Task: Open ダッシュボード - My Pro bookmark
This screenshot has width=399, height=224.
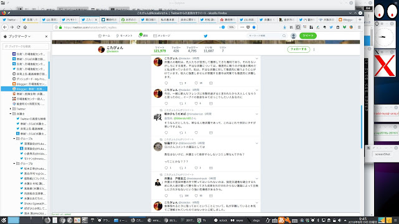Action: tap(29, 79)
